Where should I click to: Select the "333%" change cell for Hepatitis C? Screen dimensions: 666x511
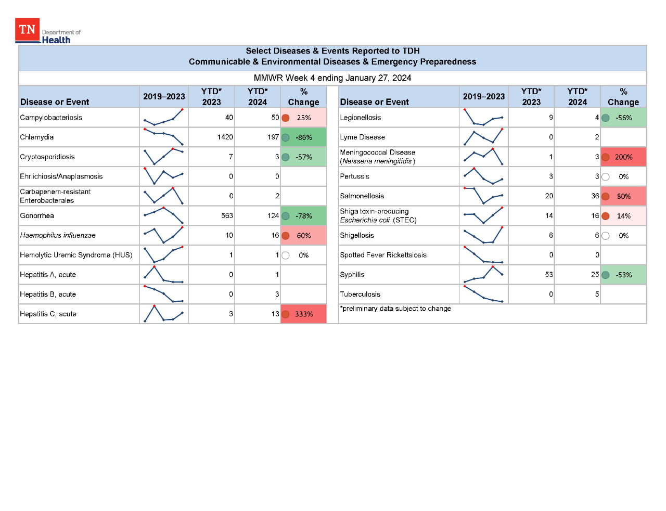[303, 314]
